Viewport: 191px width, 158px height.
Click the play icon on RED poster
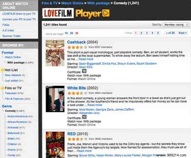[x=55, y=150]
